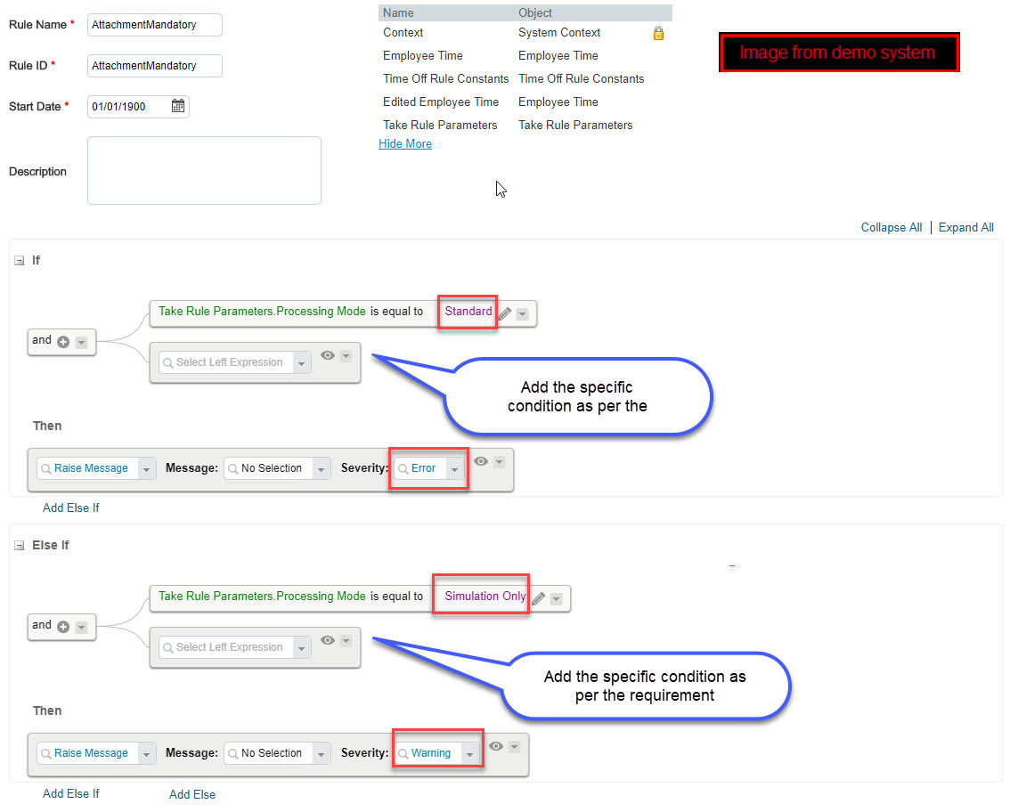The width and height of the screenshot is (1010, 812).
Task: Click System Context object value
Action: point(559,32)
